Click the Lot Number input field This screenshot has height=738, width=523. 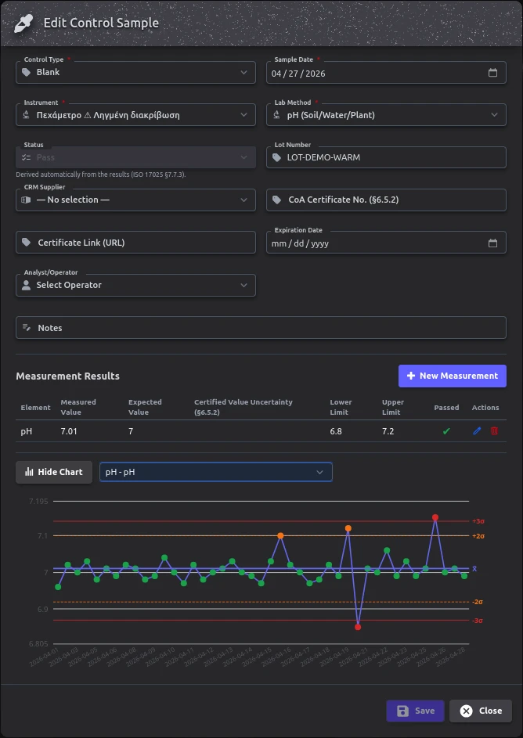[x=386, y=157]
